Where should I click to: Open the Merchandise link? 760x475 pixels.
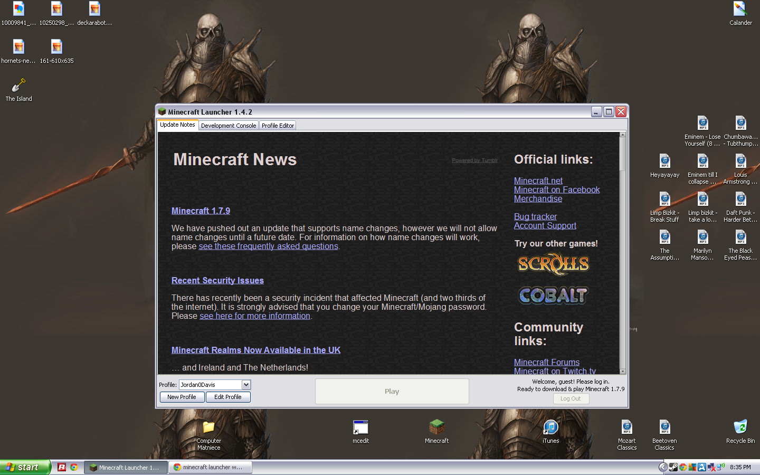pyautogui.click(x=538, y=198)
